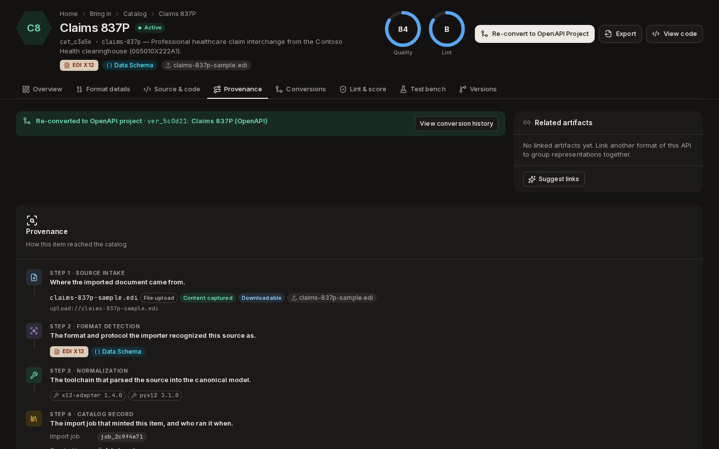Image resolution: width=719 pixels, height=449 pixels.
Task: Open the Lint & score tab
Action: (363, 89)
